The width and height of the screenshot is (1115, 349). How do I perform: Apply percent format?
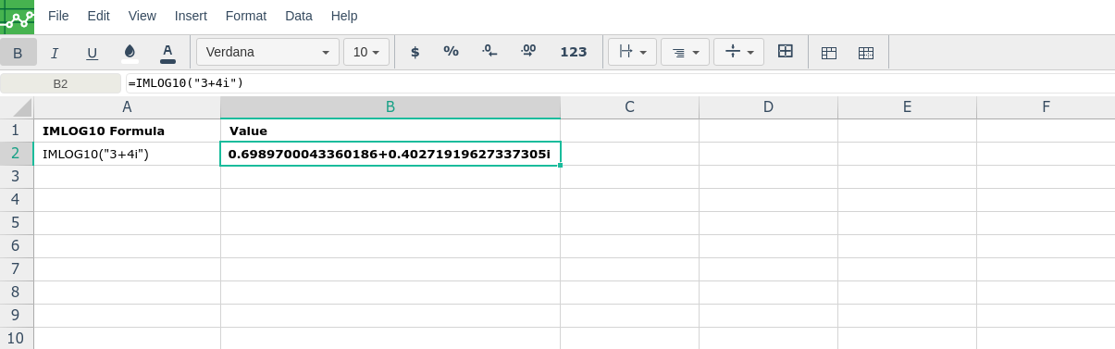452,52
